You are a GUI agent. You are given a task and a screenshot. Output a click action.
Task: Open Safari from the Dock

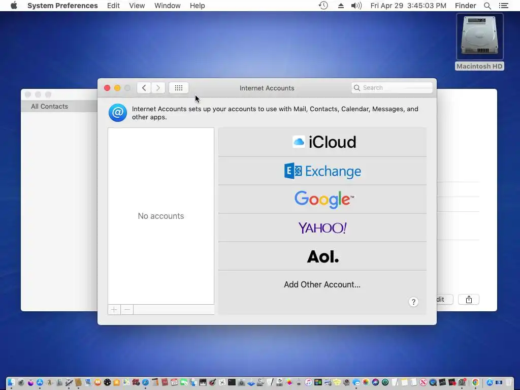click(145, 382)
